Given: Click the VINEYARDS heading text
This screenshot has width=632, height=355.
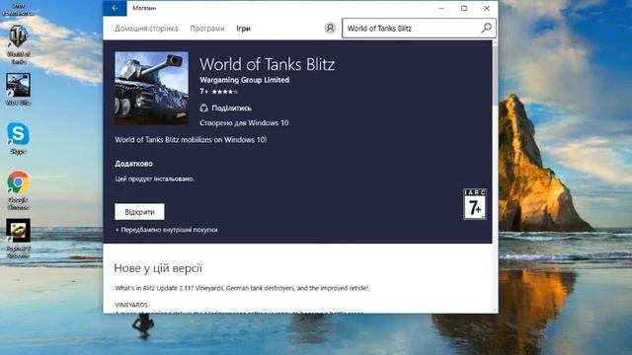Looking at the screenshot, I should [x=131, y=305].
